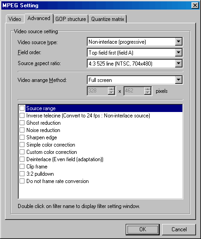Enable Ghost reduction filter
This screenshot has width=201, height=239.
coord(22,123)
